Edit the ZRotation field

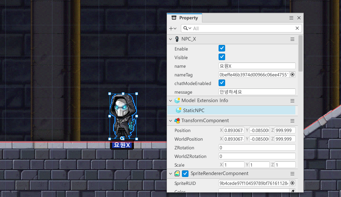(257, 148)
